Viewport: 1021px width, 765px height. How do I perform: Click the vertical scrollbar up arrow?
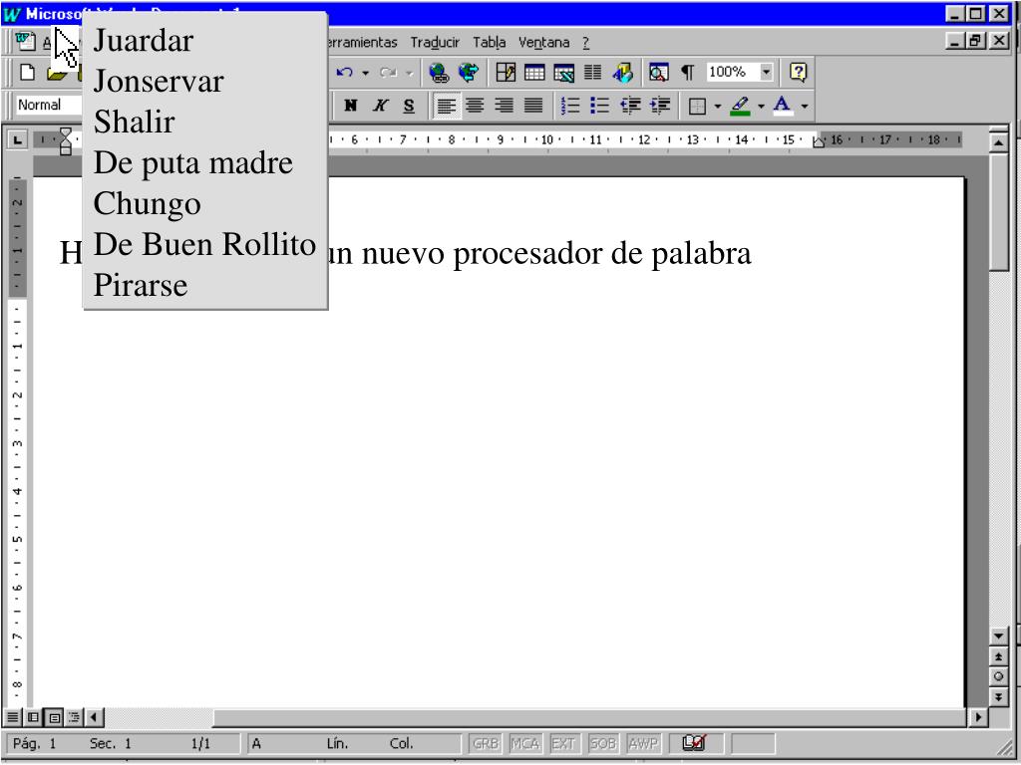(x=998, y=141)
